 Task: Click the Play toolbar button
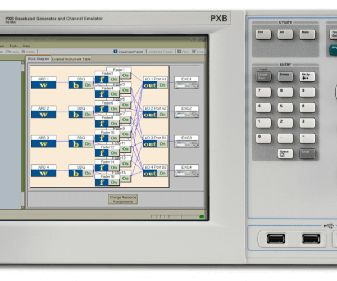coord(183,52)
